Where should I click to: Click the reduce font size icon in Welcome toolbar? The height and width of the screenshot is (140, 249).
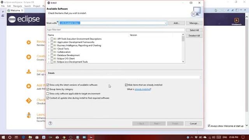(x=228, y=10)
